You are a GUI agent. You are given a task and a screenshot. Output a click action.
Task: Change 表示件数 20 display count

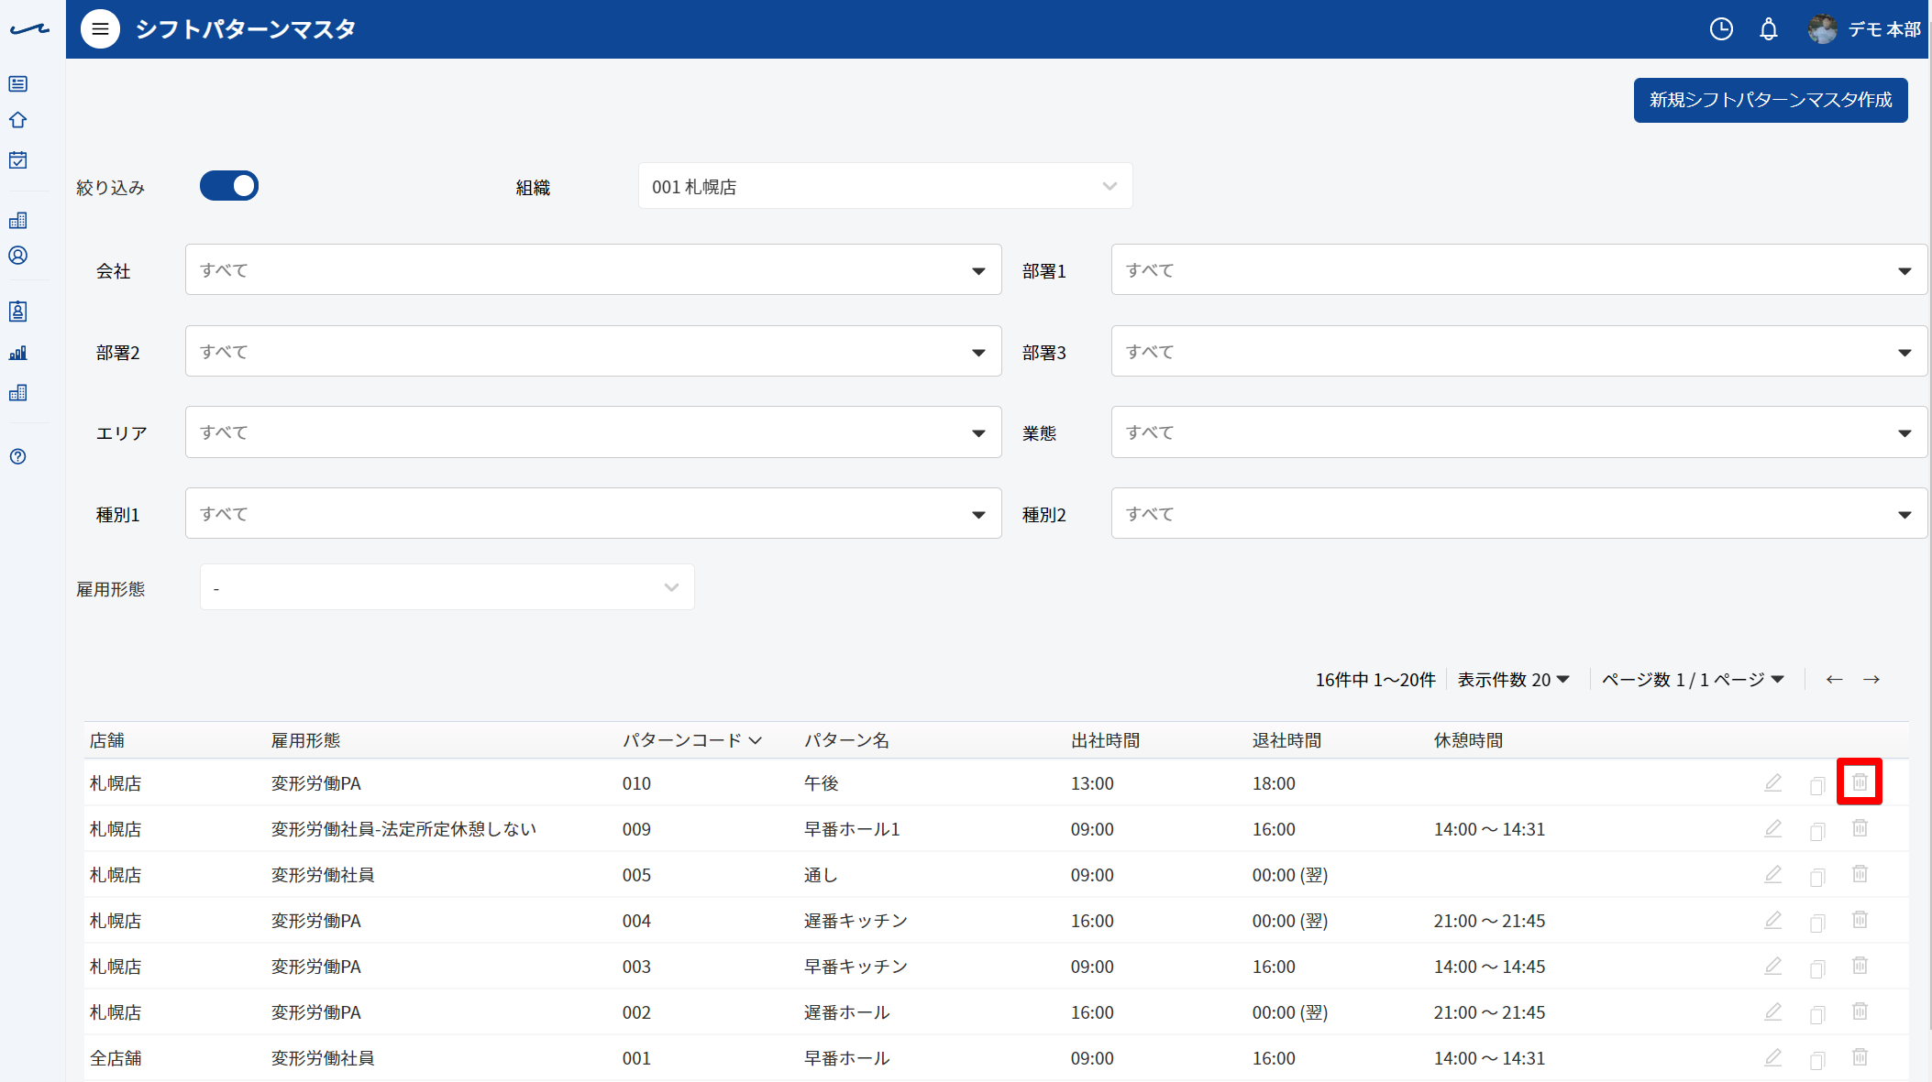click(x=1514, y=680)
